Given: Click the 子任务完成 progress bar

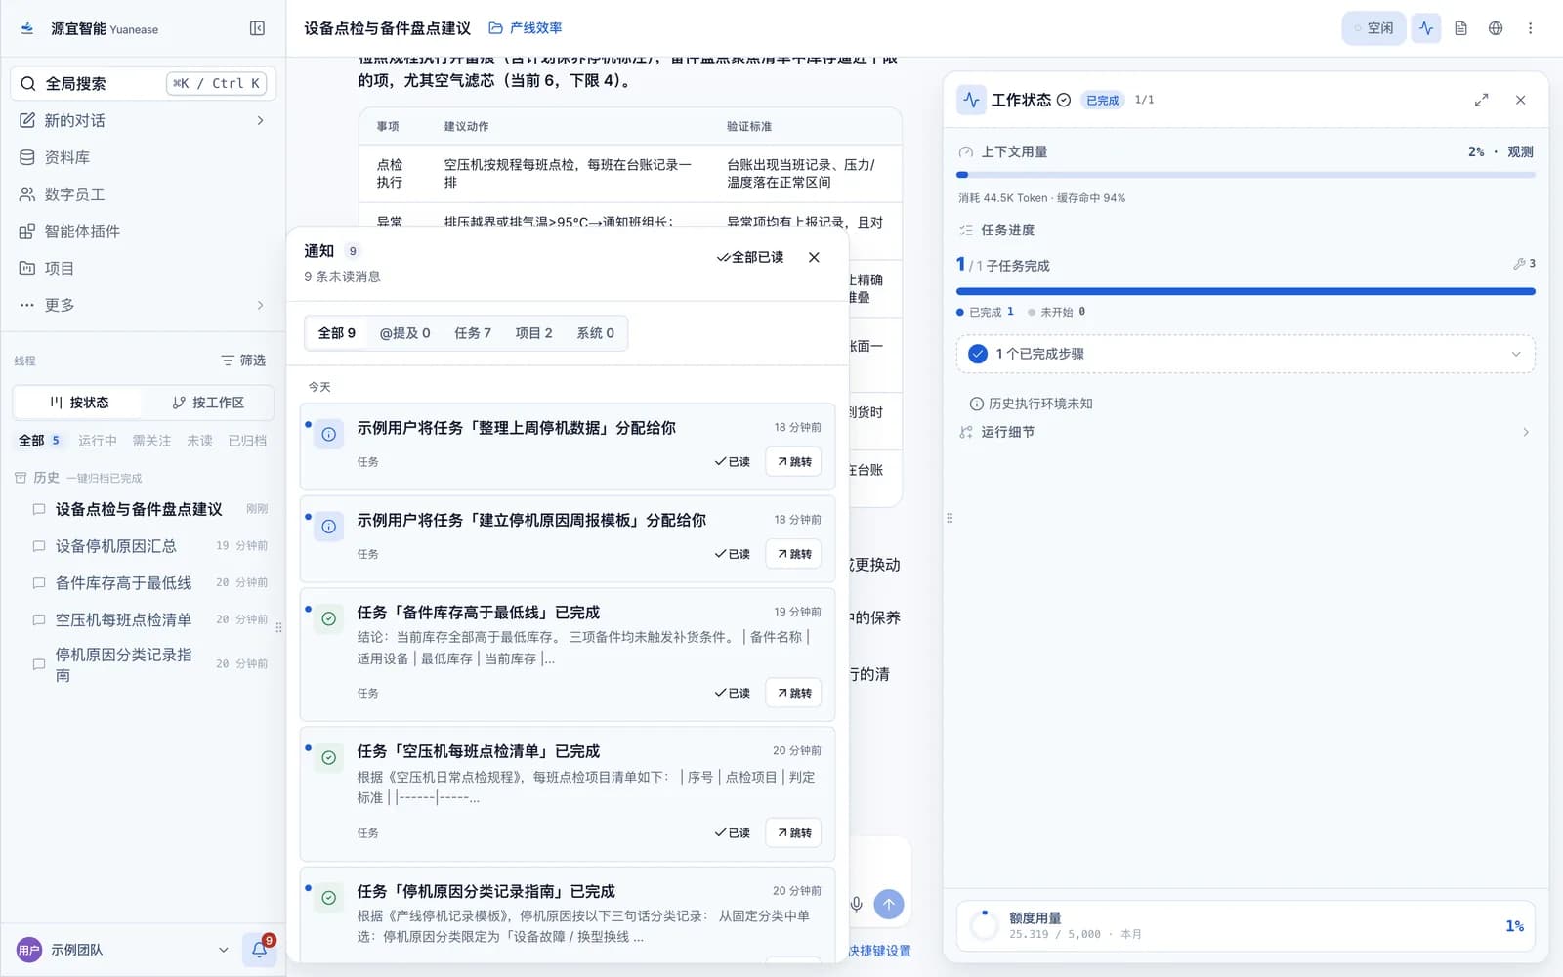Looking at the screenshot, I should coord(1246,291).
